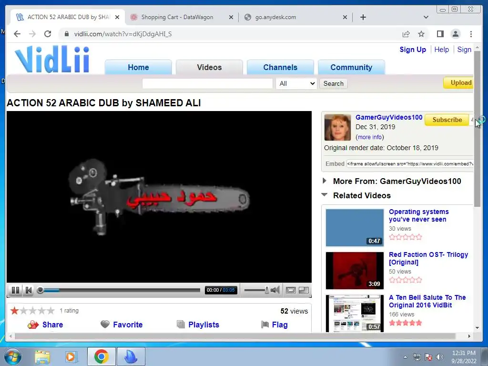Viewport: 488px width, 366px height.
Task: Click the address bar URL
Action: [123, 34]
